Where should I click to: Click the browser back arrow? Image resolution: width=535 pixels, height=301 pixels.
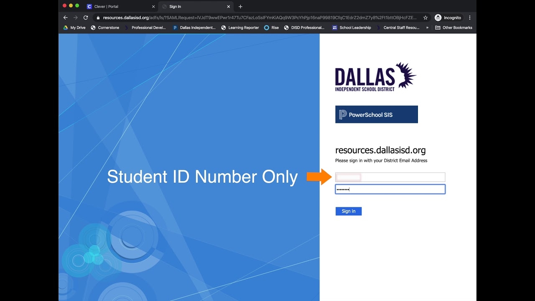tap(65, 18)
